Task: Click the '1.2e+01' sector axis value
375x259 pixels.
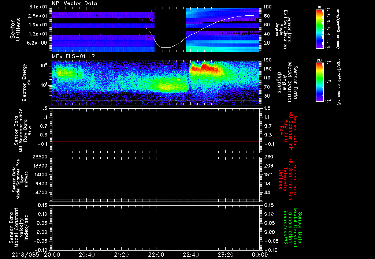Action: 38,34
